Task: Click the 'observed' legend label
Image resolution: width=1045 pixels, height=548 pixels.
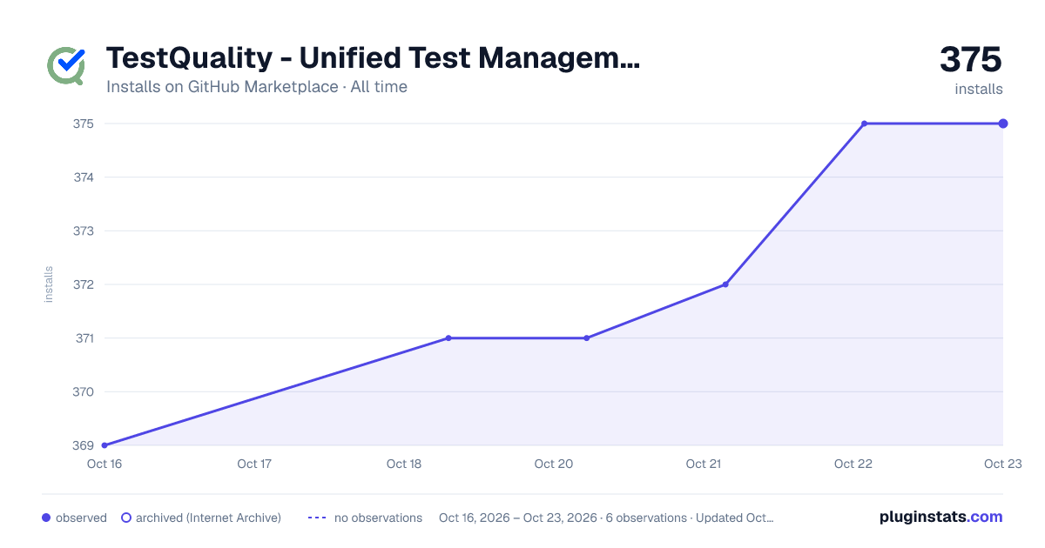Action: point(81,518)
